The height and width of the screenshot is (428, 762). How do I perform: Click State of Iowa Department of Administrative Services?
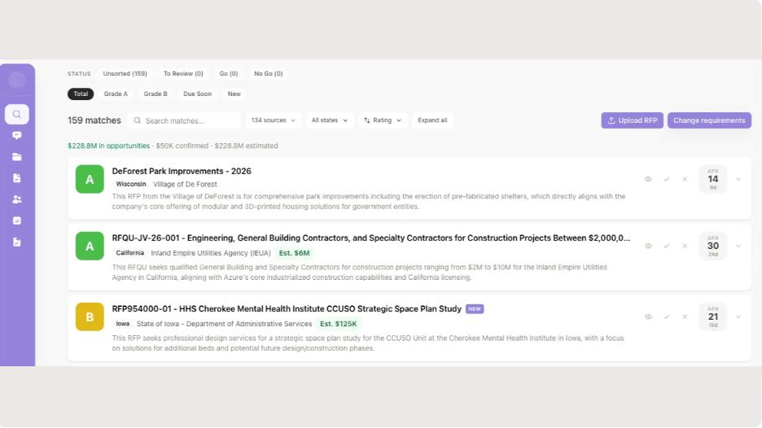pyautogui.click(x=224, y=324)
